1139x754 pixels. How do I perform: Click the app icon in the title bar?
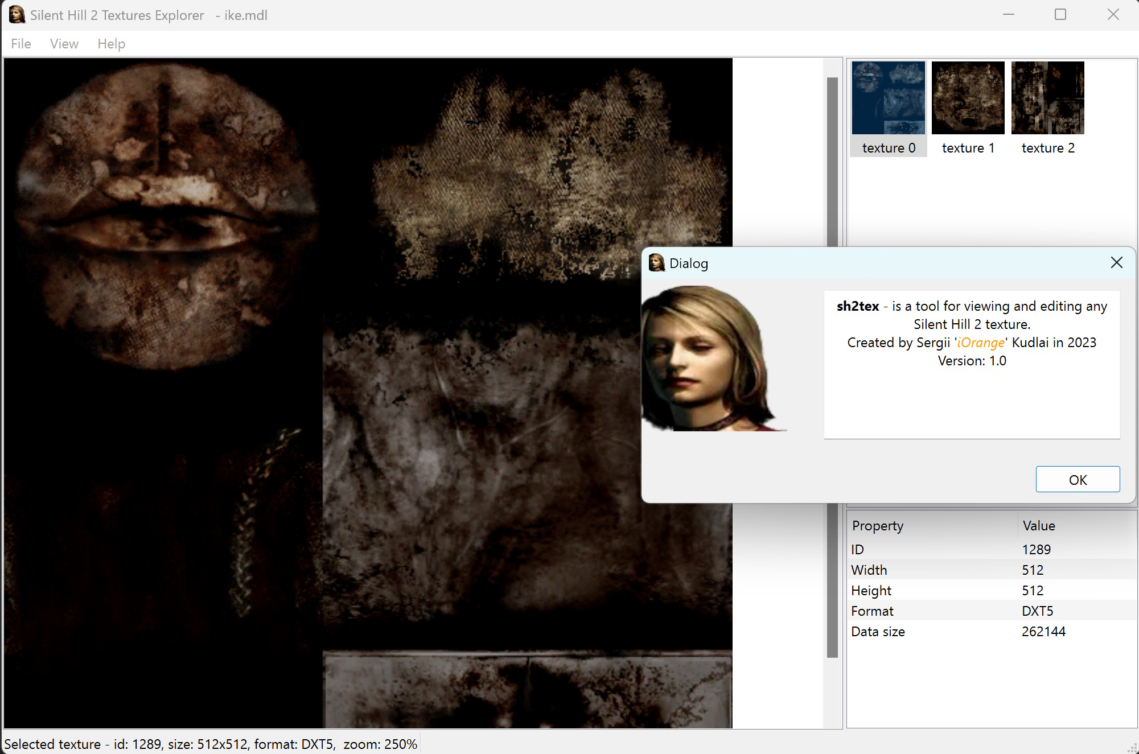17,15
